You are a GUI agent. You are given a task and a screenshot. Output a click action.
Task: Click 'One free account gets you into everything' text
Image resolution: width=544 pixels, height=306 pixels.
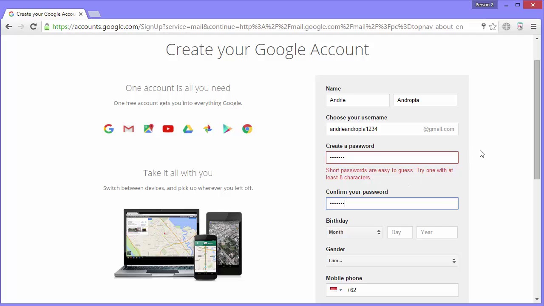tap(178, 103)
